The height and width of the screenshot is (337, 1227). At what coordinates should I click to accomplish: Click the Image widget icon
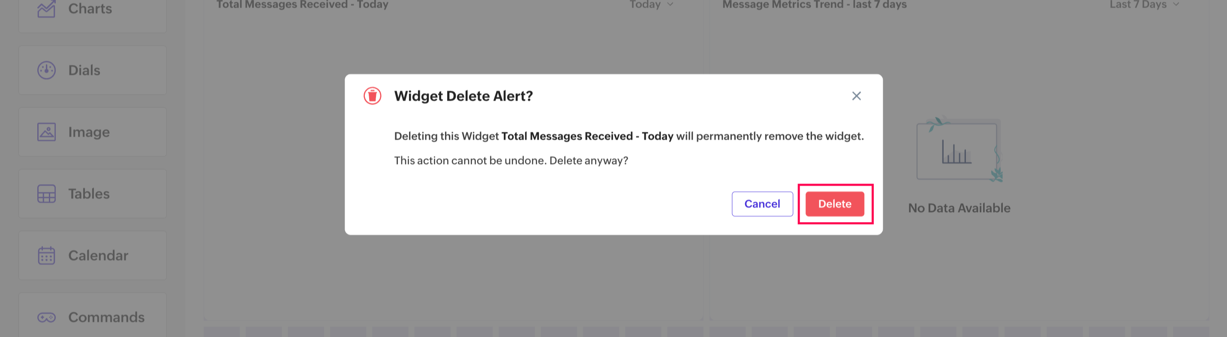coord(46,132)
